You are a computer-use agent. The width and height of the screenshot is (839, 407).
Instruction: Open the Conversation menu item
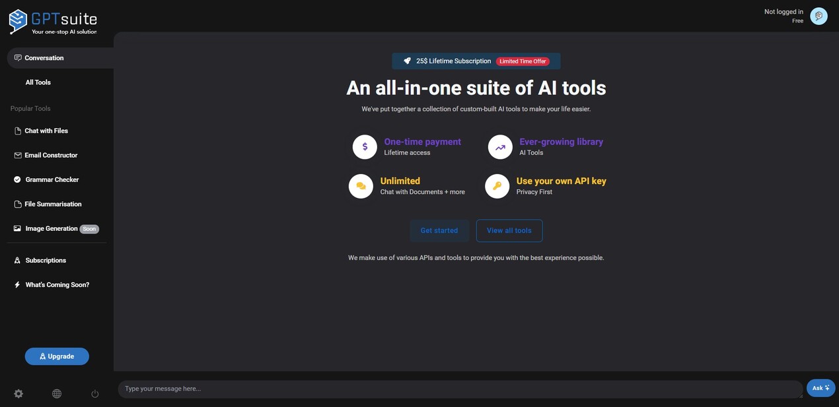click(44, 58)
